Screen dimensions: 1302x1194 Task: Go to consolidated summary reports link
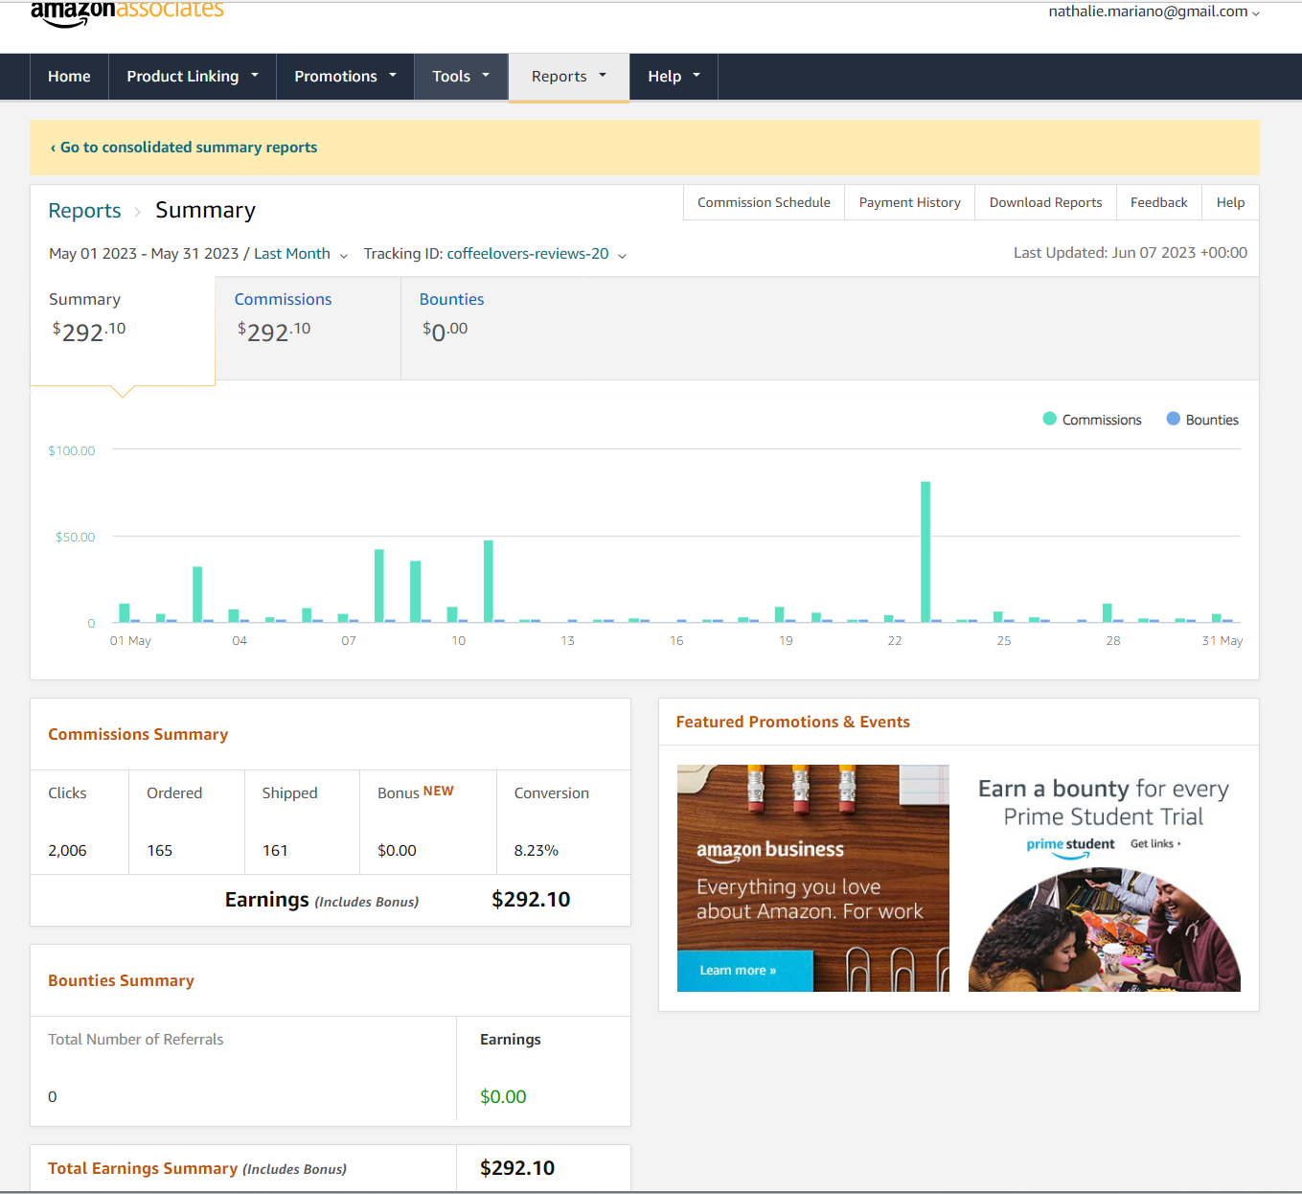[184, 148]
